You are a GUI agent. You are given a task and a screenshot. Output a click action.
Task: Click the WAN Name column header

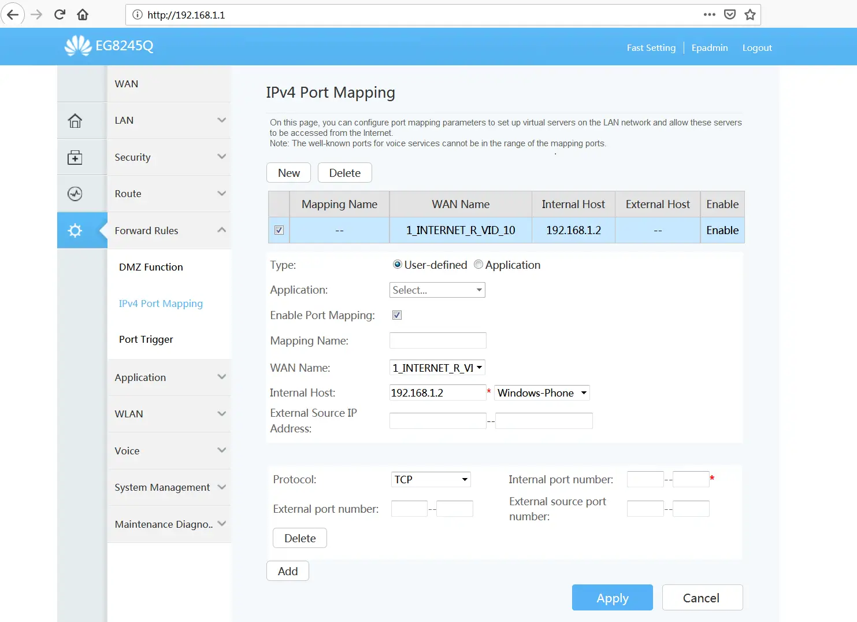tap(461, 204)
